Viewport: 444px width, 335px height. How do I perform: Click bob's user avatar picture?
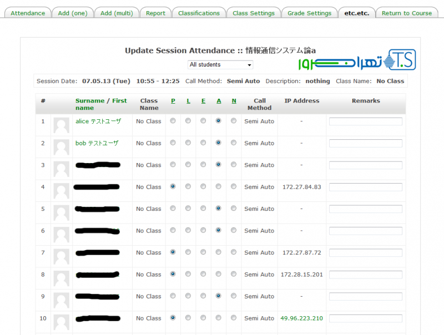[x=61, y=148]
